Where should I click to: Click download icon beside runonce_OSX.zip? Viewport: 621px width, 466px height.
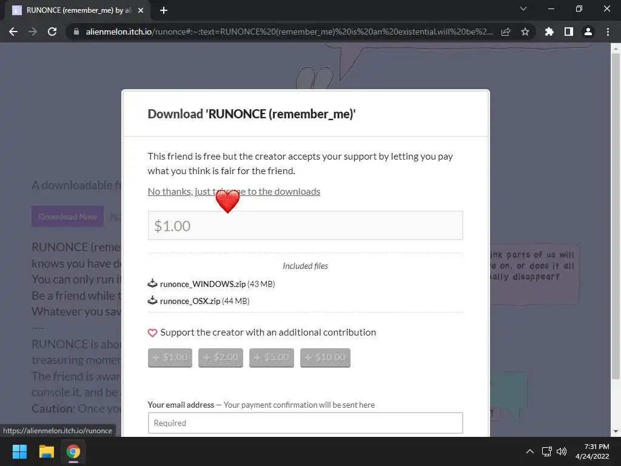click(152, 300)
